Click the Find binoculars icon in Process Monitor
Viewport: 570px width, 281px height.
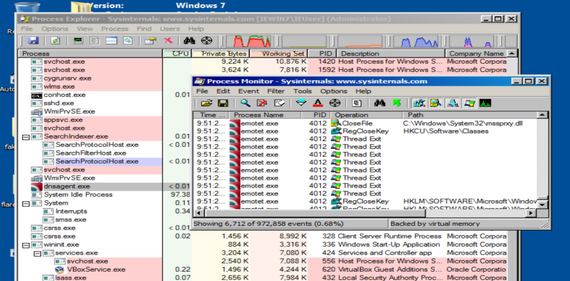pos(379,103)
